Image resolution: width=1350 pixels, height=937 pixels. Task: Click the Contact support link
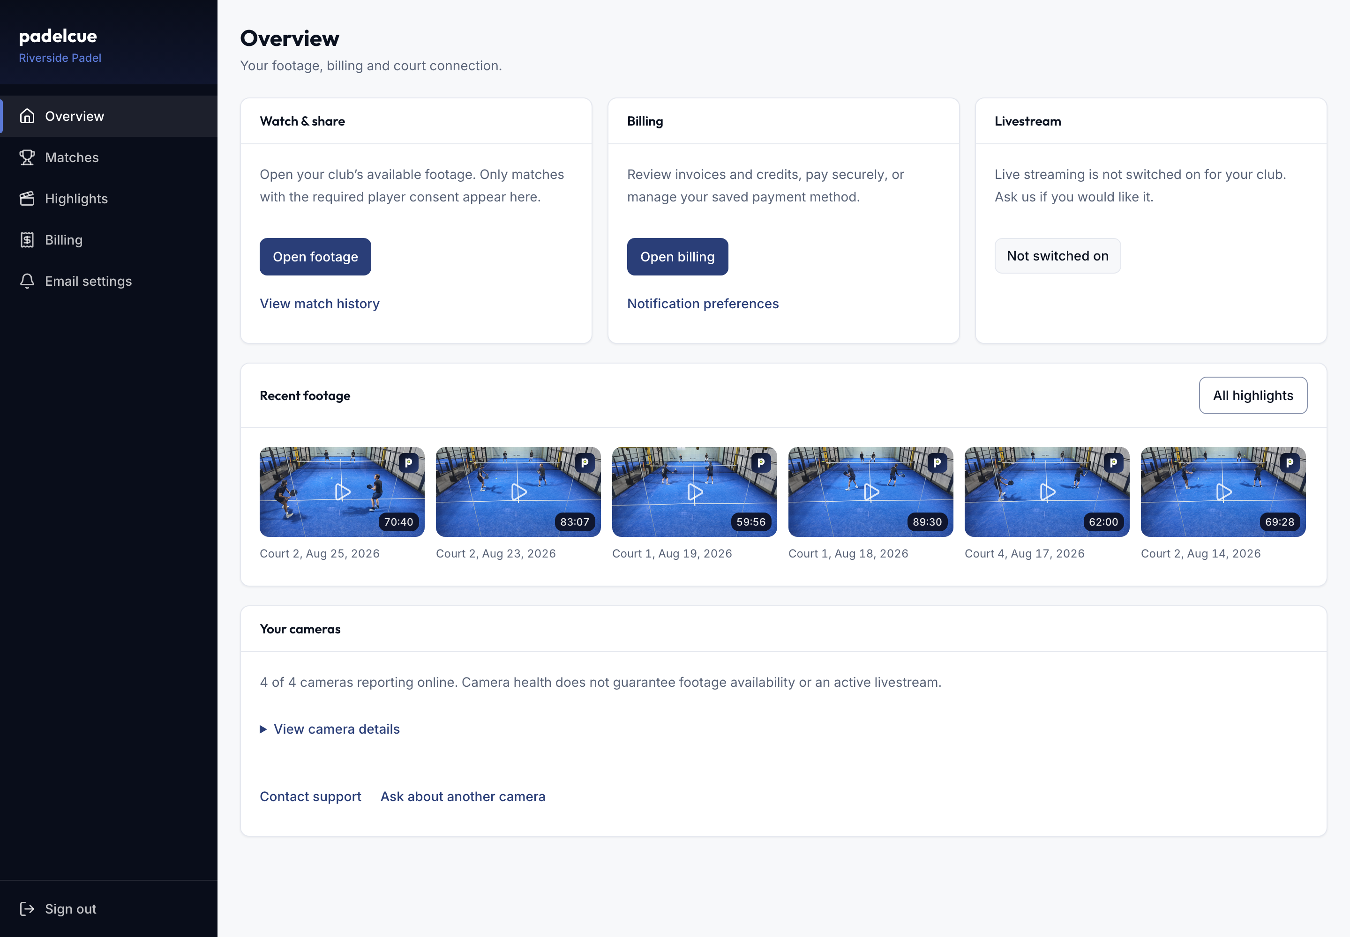[310, 797]
